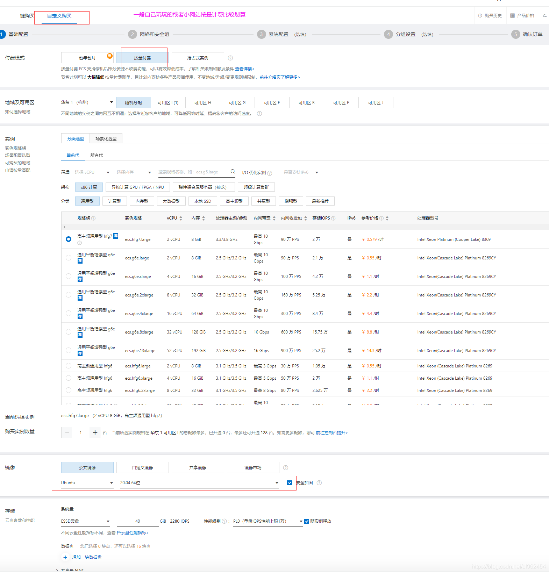Select the ecs.hfg6.large radio button
This screenshot has width=549, height=573.
[69, 366]
